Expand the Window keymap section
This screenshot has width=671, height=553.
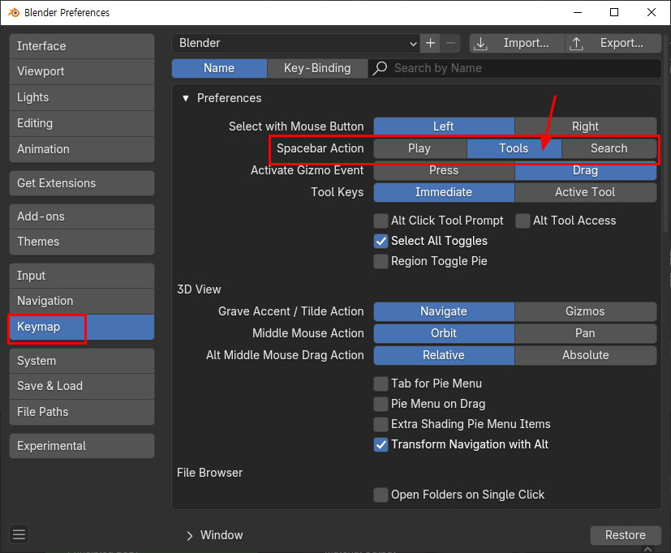click(x=190, y=535)
